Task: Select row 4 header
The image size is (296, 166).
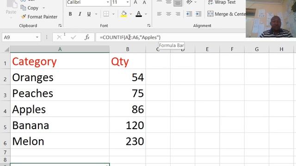Action: pos(5,109)
